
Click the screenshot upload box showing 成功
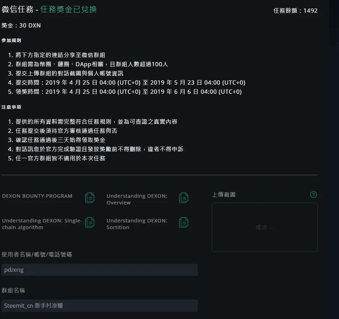click(x=264, y=227)
